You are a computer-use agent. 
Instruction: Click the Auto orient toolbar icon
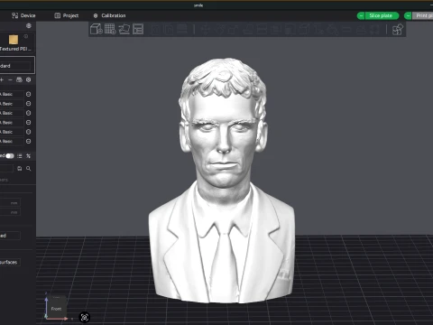pos(124,29)
